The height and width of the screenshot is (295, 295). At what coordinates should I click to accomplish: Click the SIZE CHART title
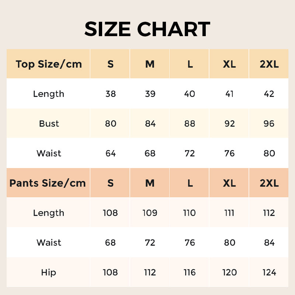coord(147,29)
